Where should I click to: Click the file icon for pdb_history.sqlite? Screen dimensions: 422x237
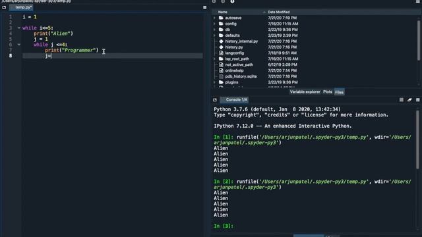coord(222,76)
